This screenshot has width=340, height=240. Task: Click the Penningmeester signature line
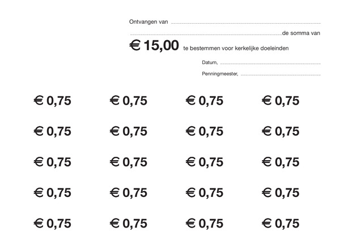point(281,75)
